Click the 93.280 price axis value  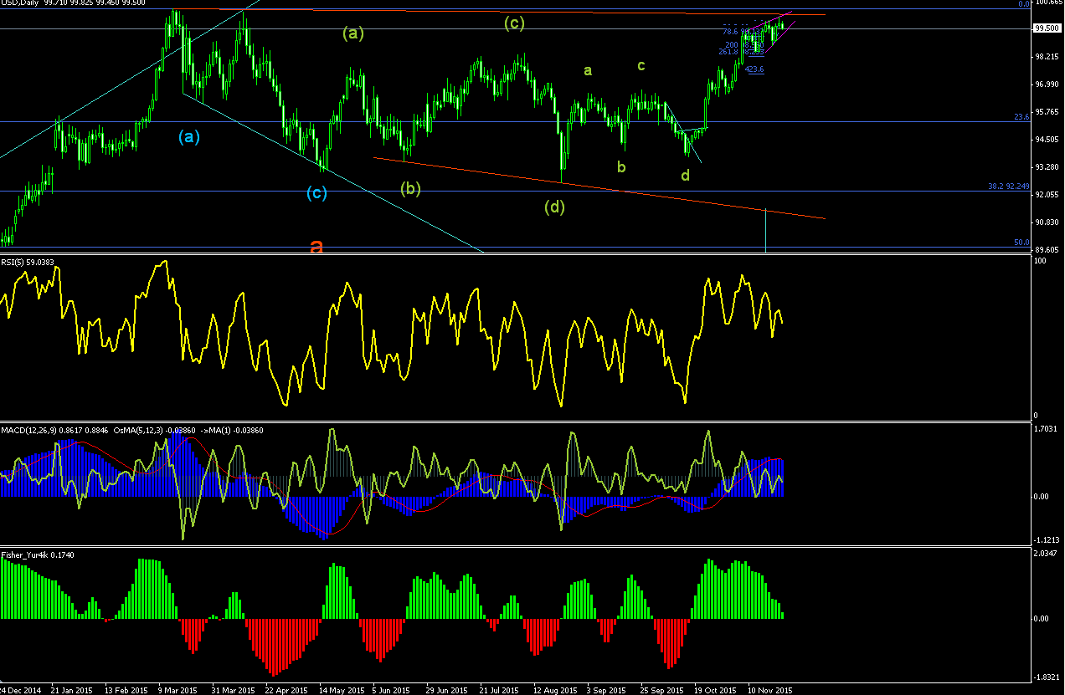click(x=1047, y=167)
